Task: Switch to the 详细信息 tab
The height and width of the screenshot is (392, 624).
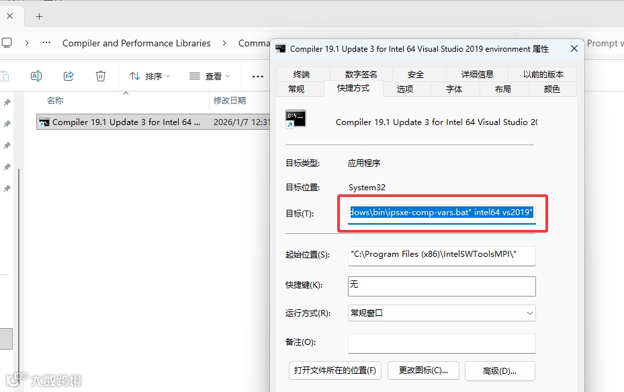Action: [477, 74]
